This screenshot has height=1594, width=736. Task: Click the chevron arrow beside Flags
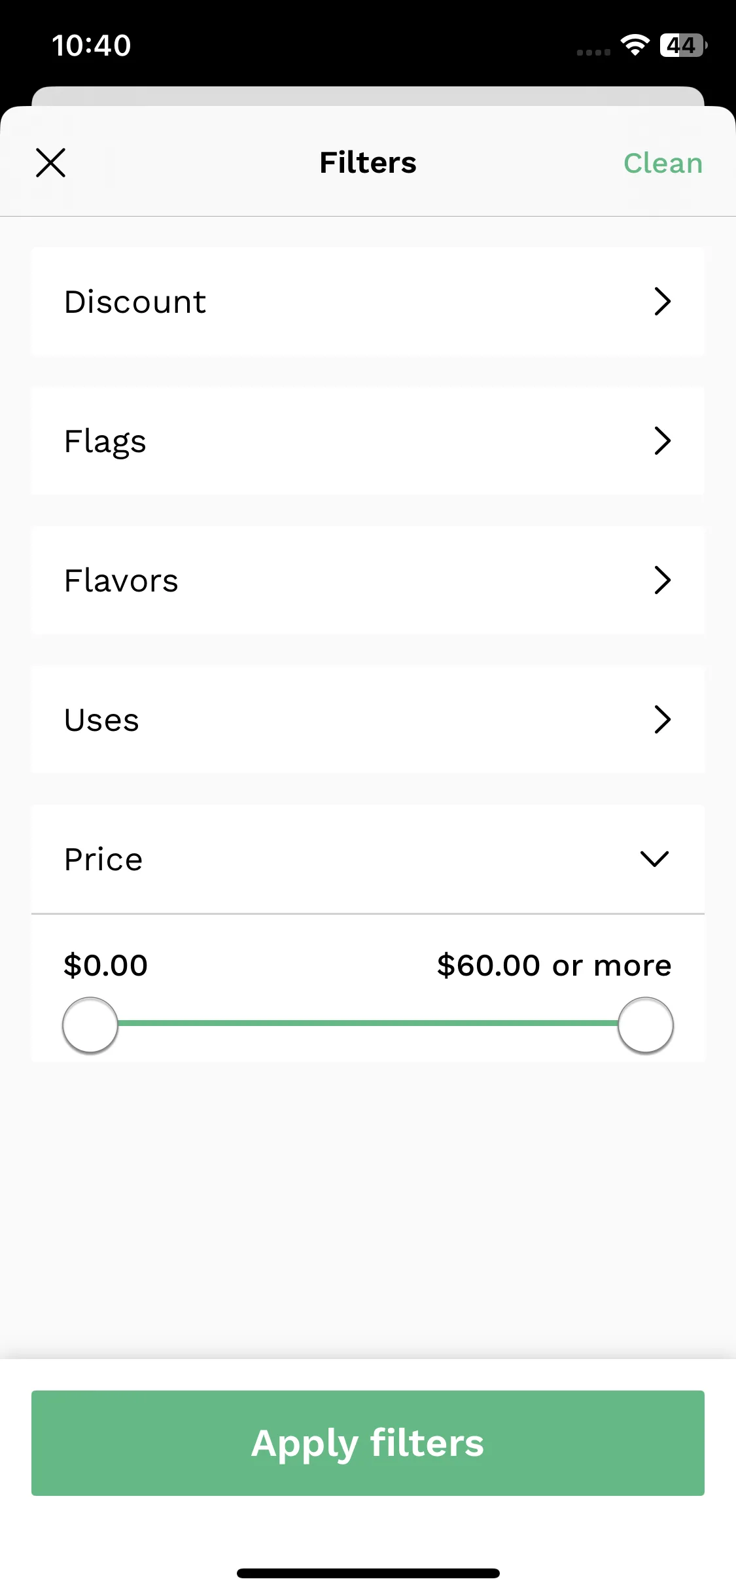[662, 441]
